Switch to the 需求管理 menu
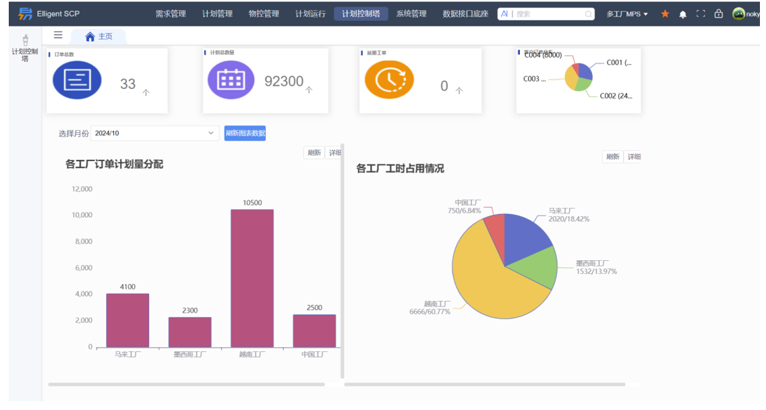The height and width of the screenshot is (410, 766). coord(173,13)
